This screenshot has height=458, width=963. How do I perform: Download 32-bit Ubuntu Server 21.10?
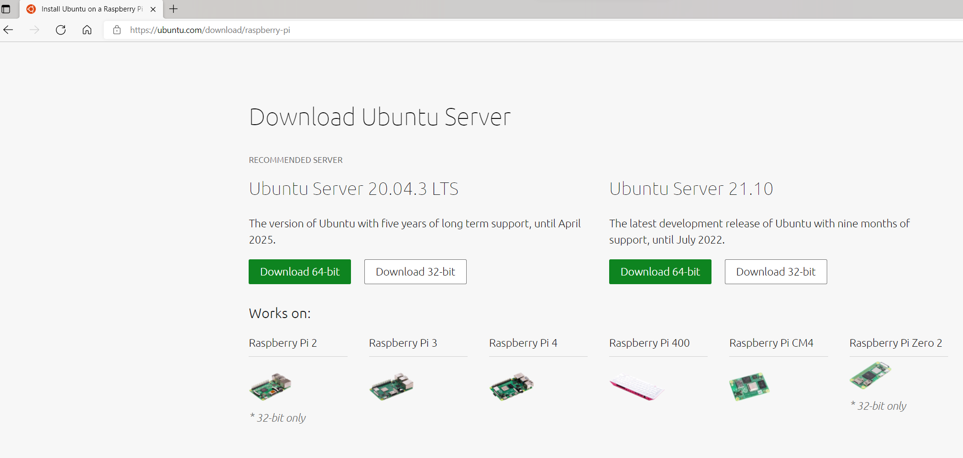776,272
